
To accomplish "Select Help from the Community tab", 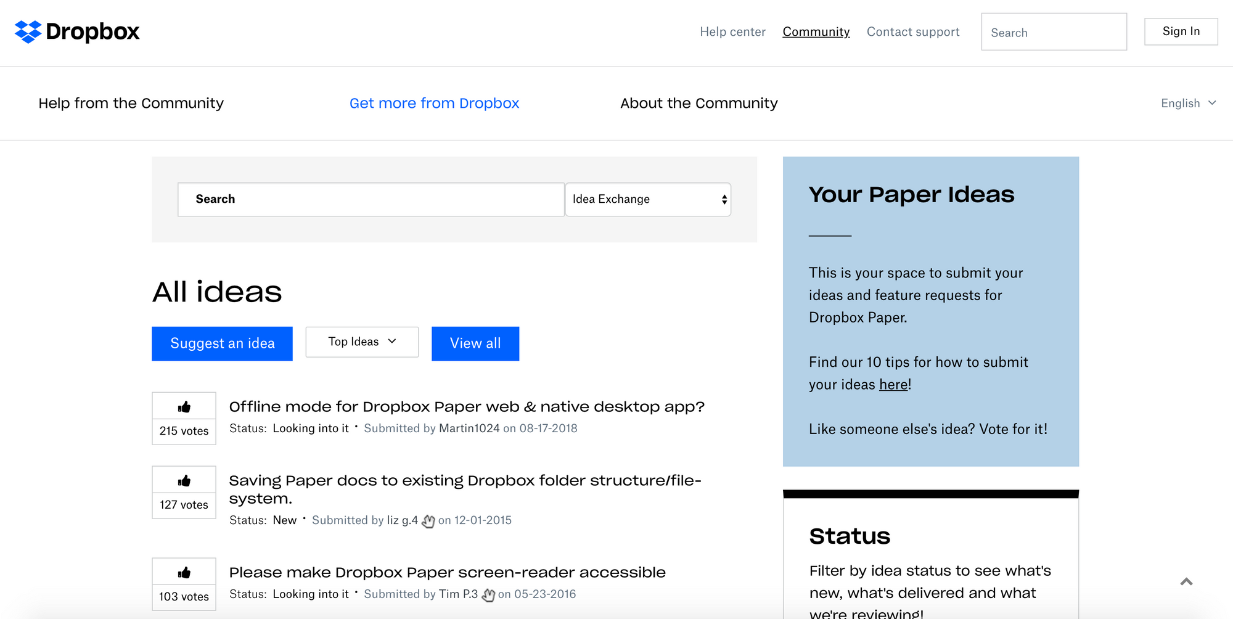I will pos(131,103).
